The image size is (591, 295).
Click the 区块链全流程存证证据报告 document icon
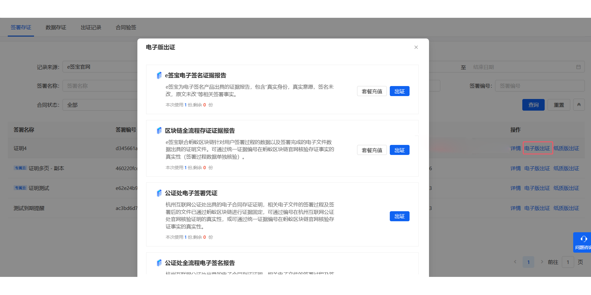[158, 130]
